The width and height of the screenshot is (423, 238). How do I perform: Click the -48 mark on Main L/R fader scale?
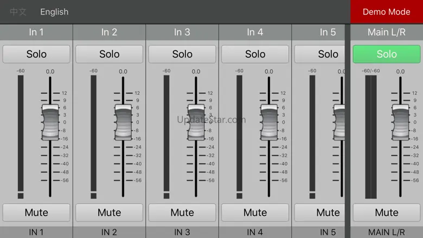point(415,172)
